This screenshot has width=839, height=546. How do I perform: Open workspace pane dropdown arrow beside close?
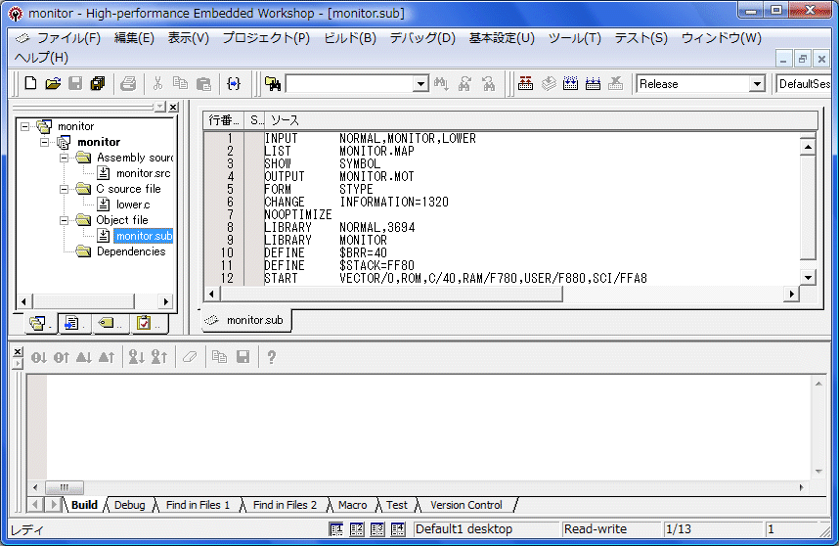coord(160,107)
